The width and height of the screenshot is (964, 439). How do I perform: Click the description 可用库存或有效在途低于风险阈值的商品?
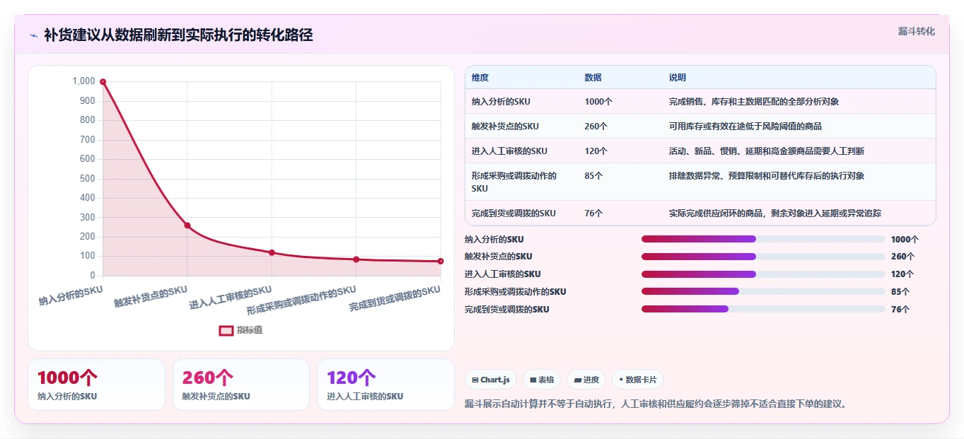745,127
